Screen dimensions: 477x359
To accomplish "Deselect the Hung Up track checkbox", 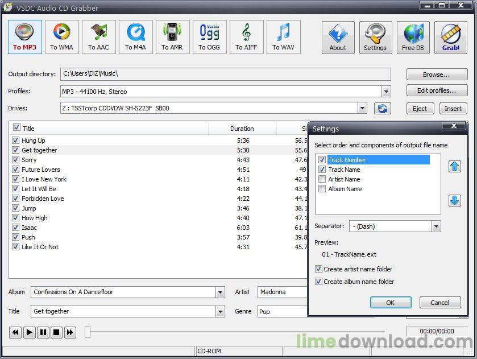I will [15, 141].
